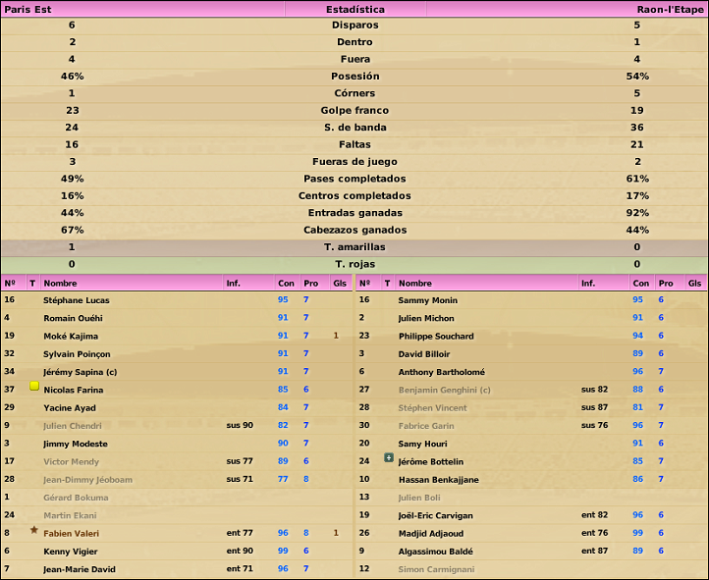This screenshot has height=580, width=709.
Task: Select the Posesión statistic row label
Action: coord(354,76)
